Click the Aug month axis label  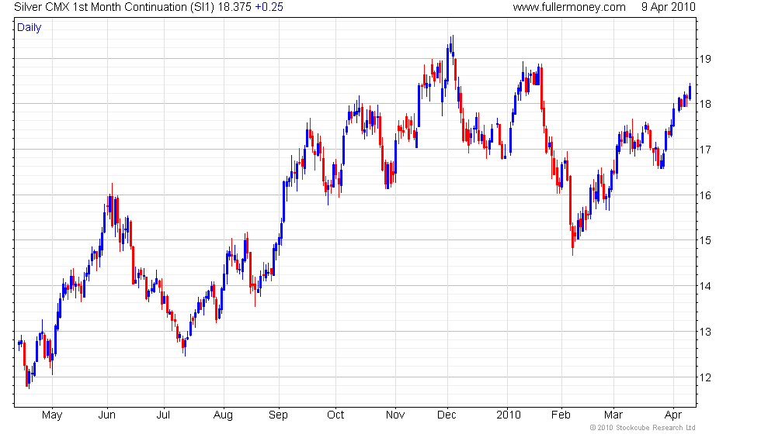(x=224, y=415)
